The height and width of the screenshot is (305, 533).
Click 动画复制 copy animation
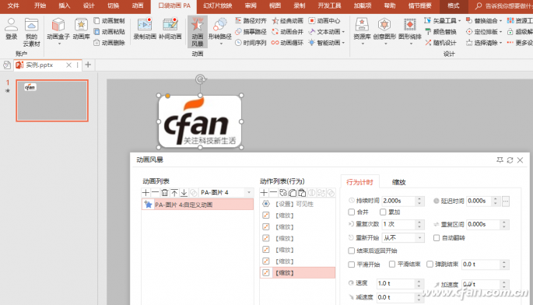click(109, 21)
